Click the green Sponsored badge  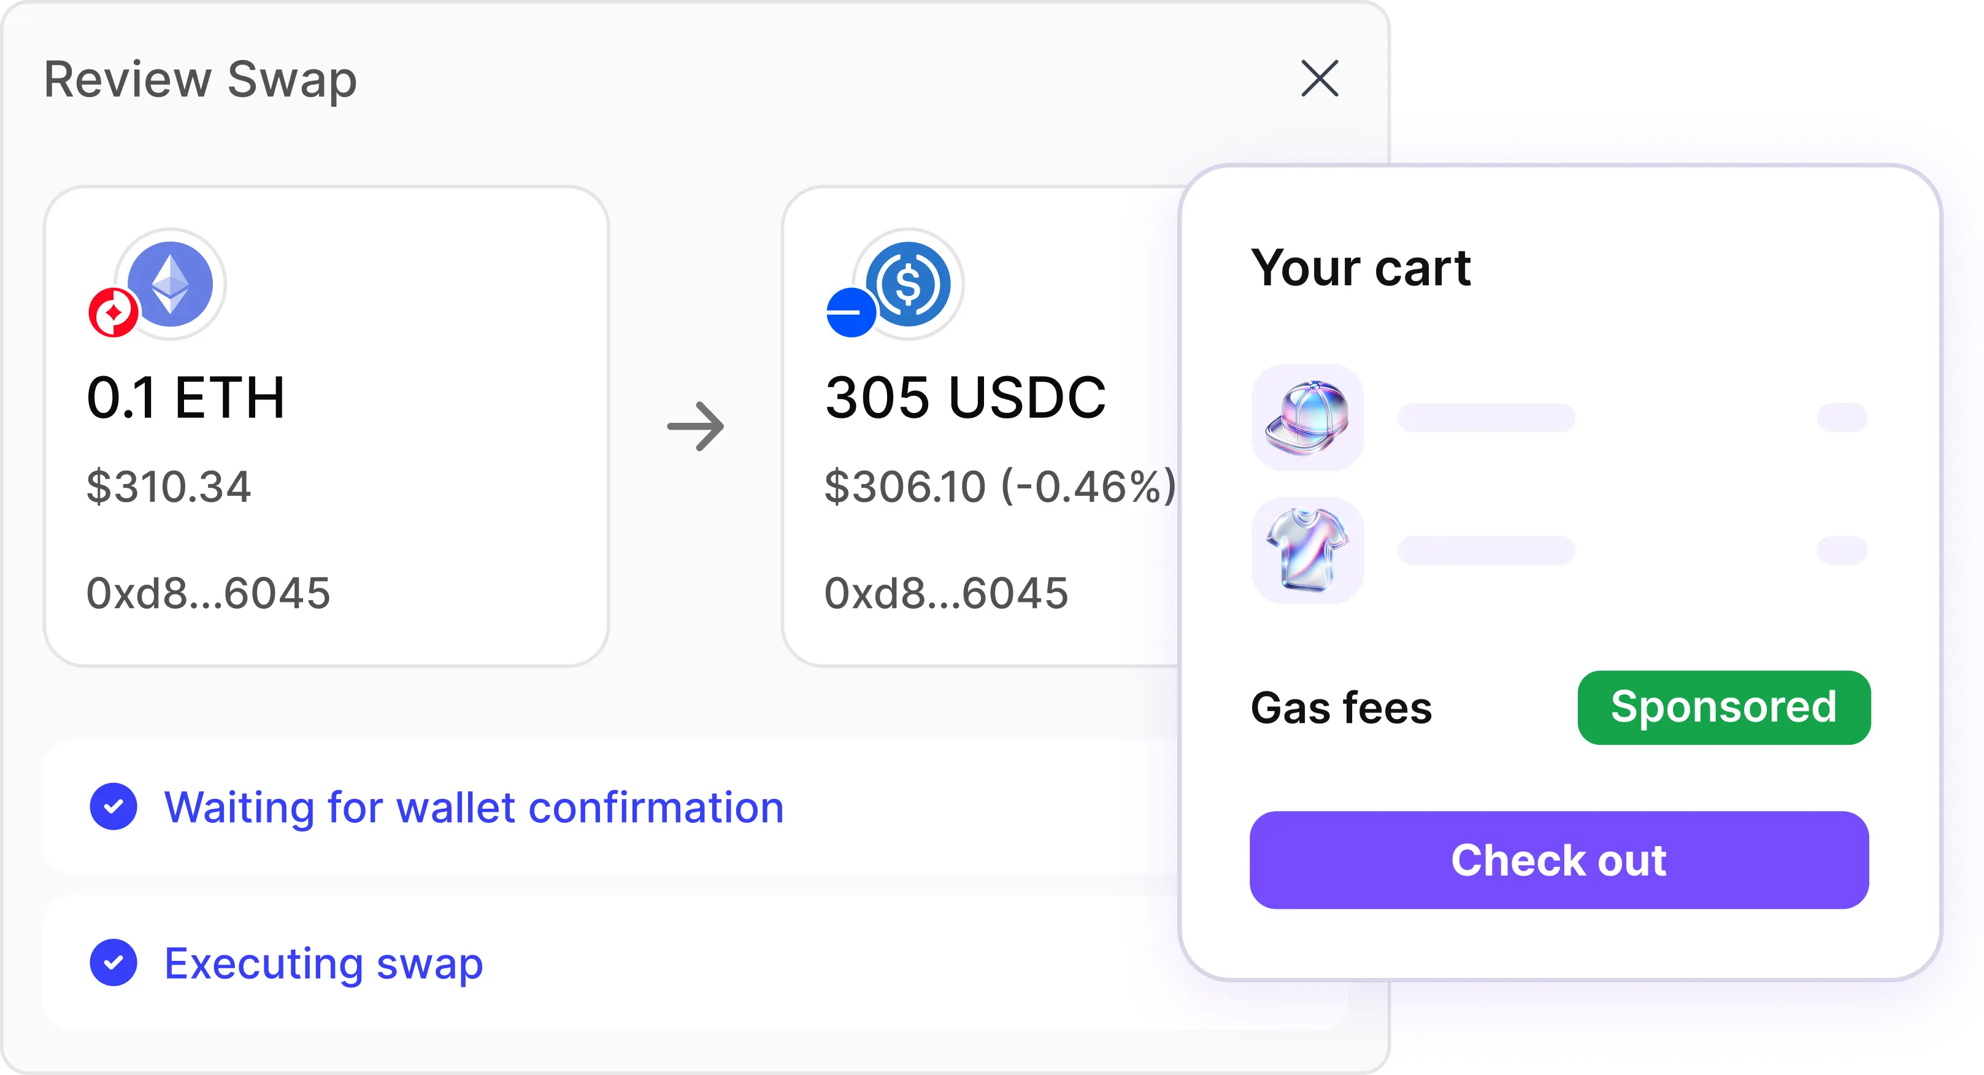click(x=1724, y=707)
